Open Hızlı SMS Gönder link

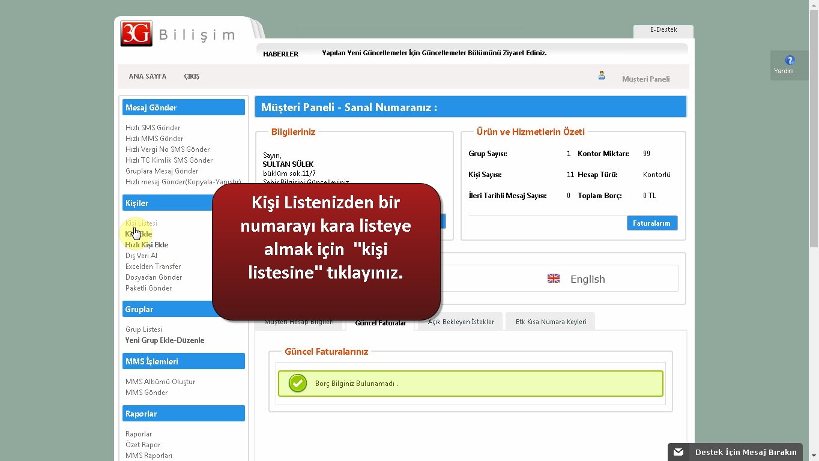point(153,128)
